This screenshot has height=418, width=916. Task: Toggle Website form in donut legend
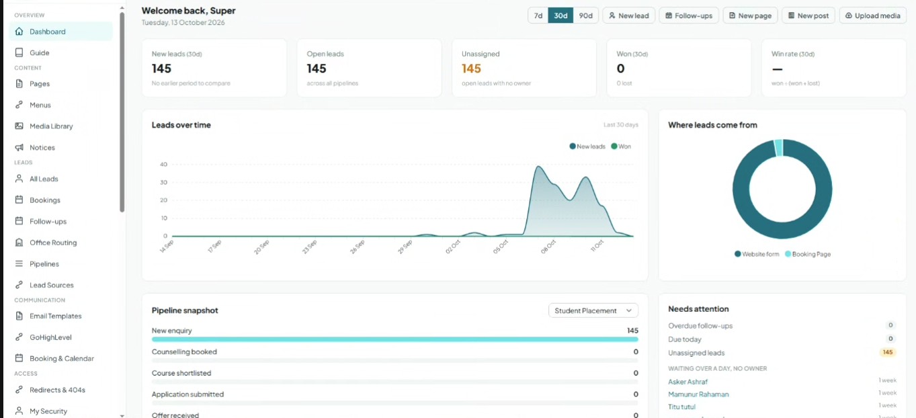[x=757, y=254]
